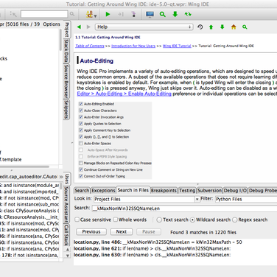Viewport: 277px width, 277px height.
Task: Open the project Options menu
Action: coord(52,24)
